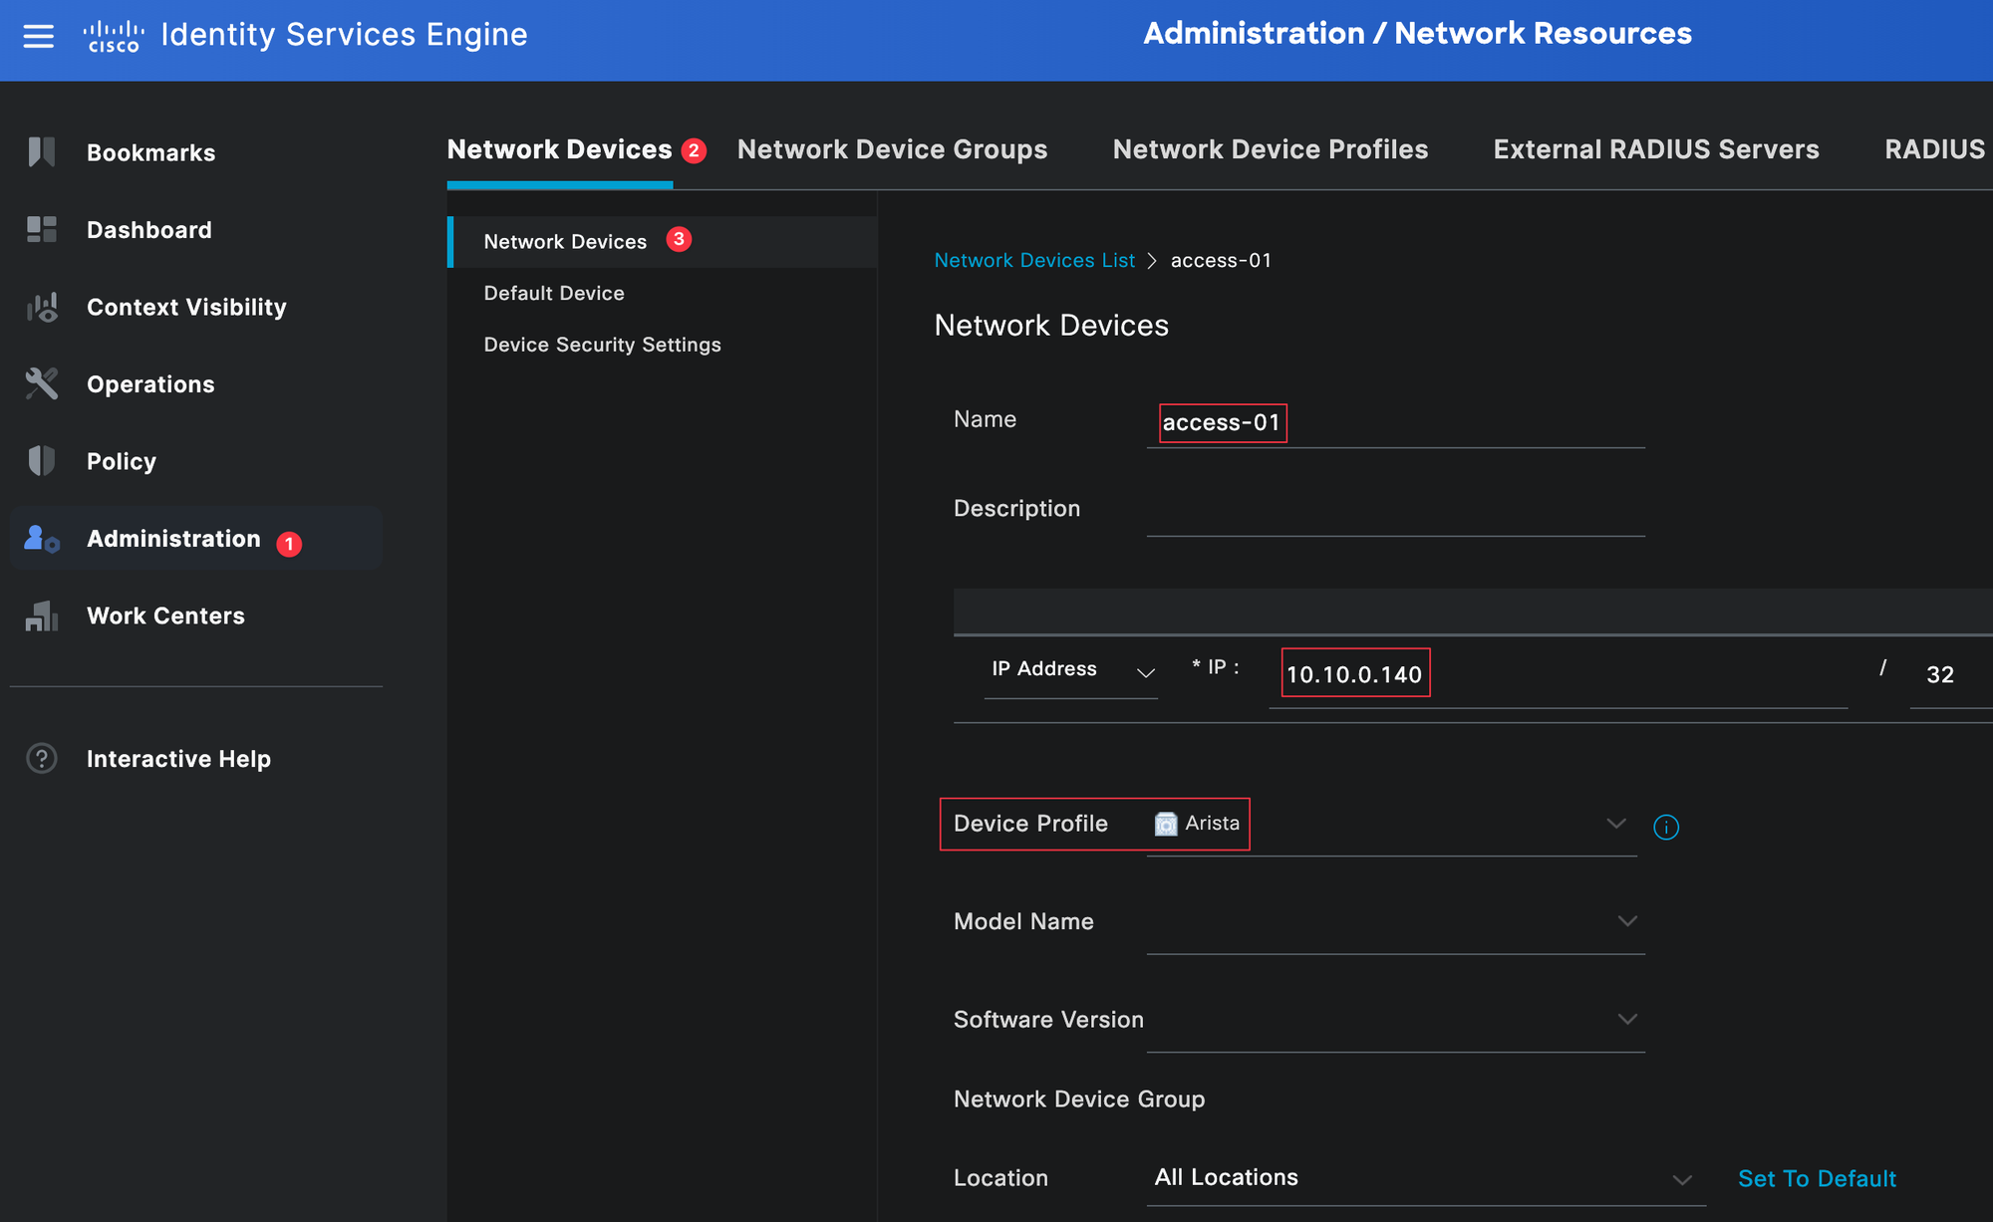The image size is (1993, 1222).
Task: Click the Device Profile info icon
Action: (x=1666, y=827)
